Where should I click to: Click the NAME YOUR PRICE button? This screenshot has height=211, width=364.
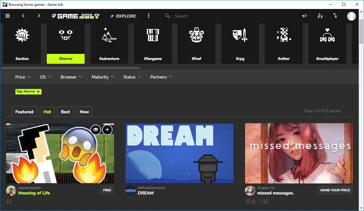[335, 190]
